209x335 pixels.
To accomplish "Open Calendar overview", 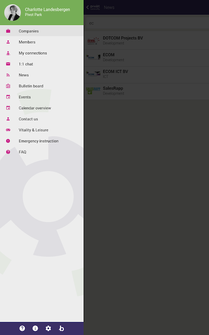I will pos(42,108).
